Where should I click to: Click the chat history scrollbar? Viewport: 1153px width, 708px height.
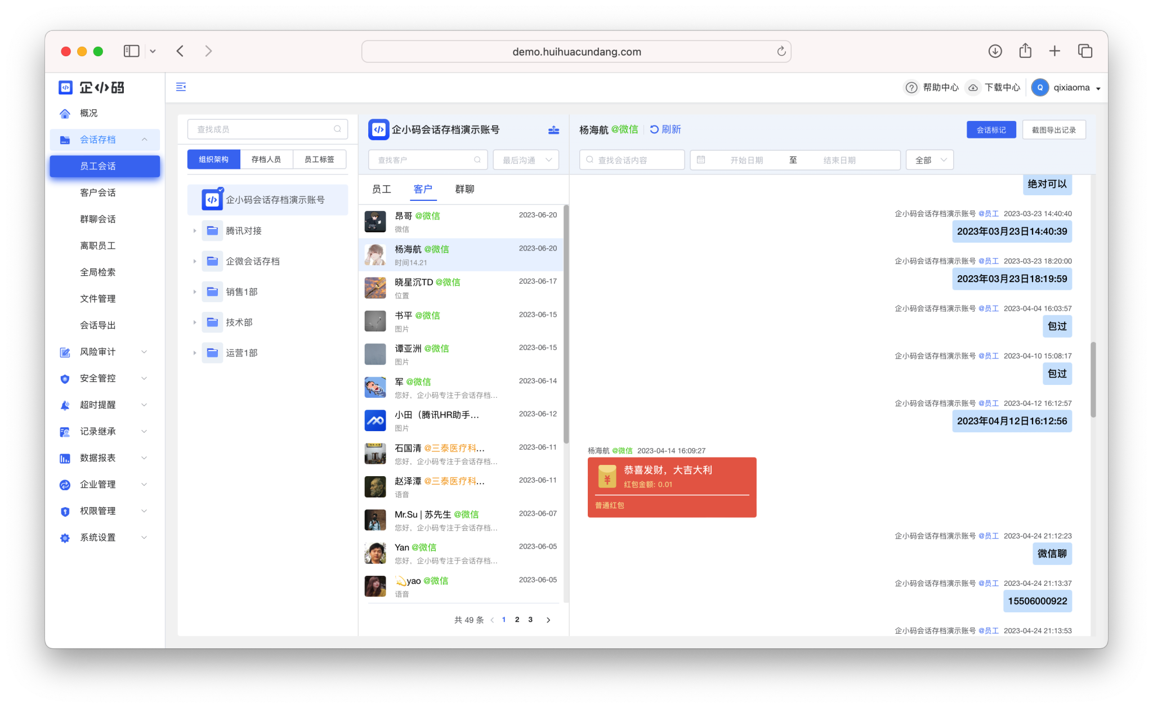[x=1093, y=379]
